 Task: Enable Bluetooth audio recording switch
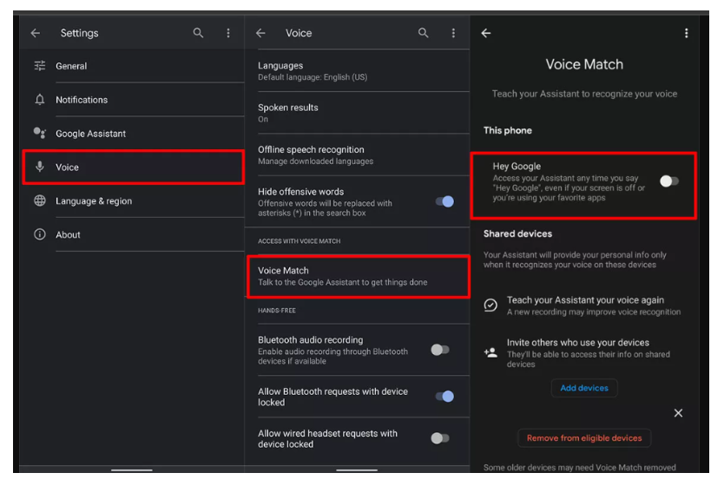[440, 350]
